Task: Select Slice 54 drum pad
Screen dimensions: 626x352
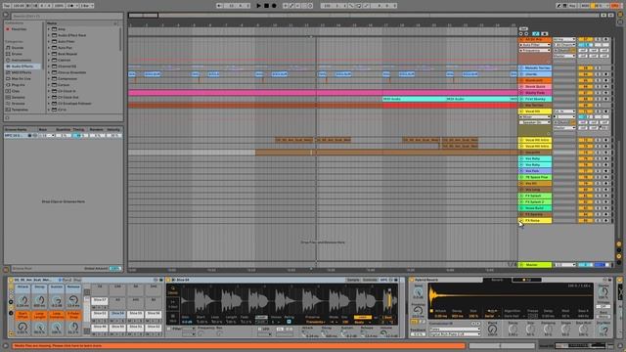Action: coord(117,314)
